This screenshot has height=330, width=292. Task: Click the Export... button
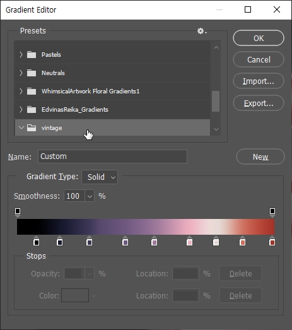259,103
